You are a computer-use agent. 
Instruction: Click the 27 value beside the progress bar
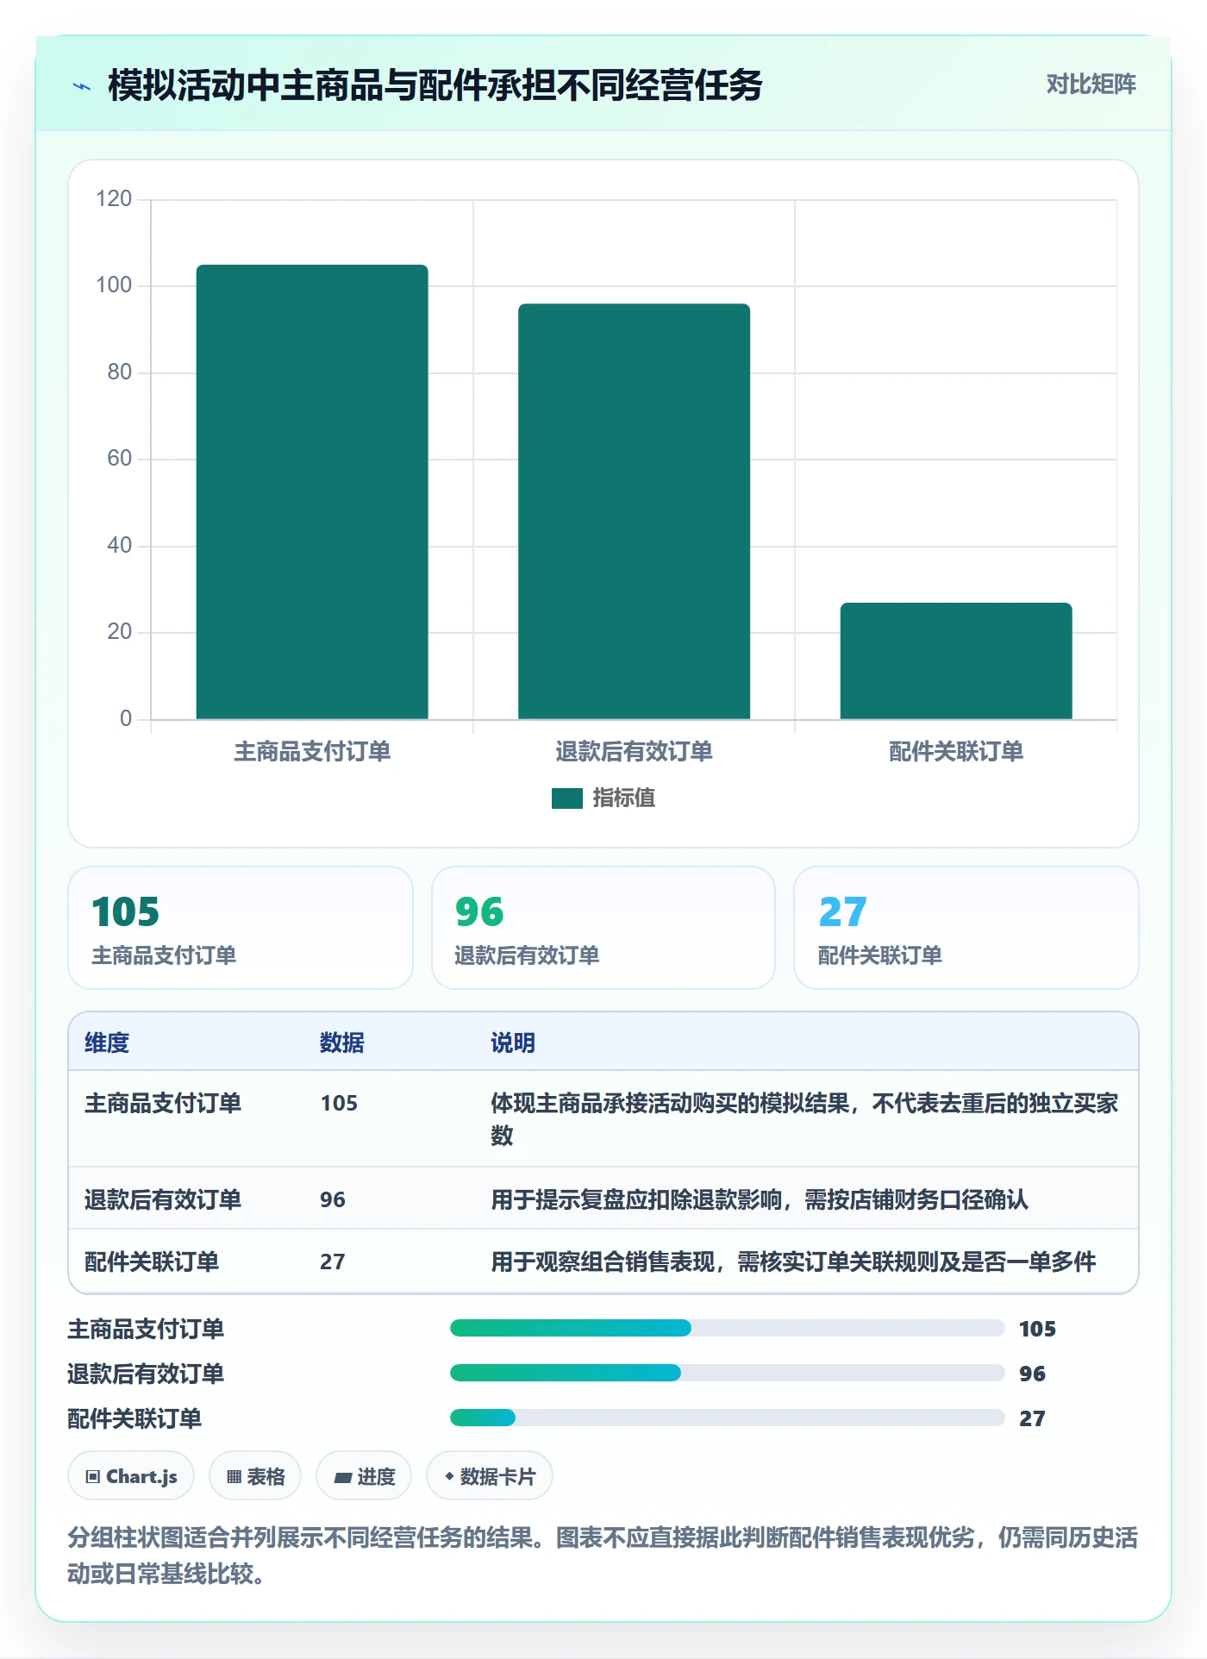tap(1032, 1419)
